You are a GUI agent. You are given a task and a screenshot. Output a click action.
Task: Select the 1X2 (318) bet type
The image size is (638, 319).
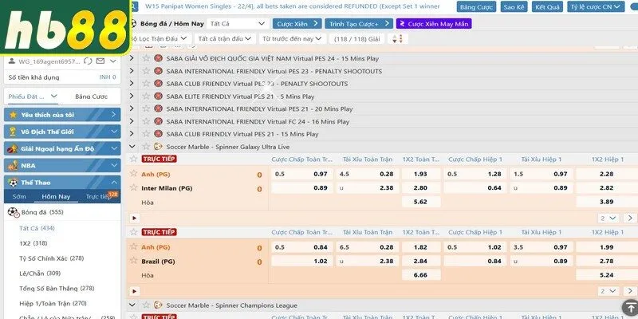coord(33,243)
